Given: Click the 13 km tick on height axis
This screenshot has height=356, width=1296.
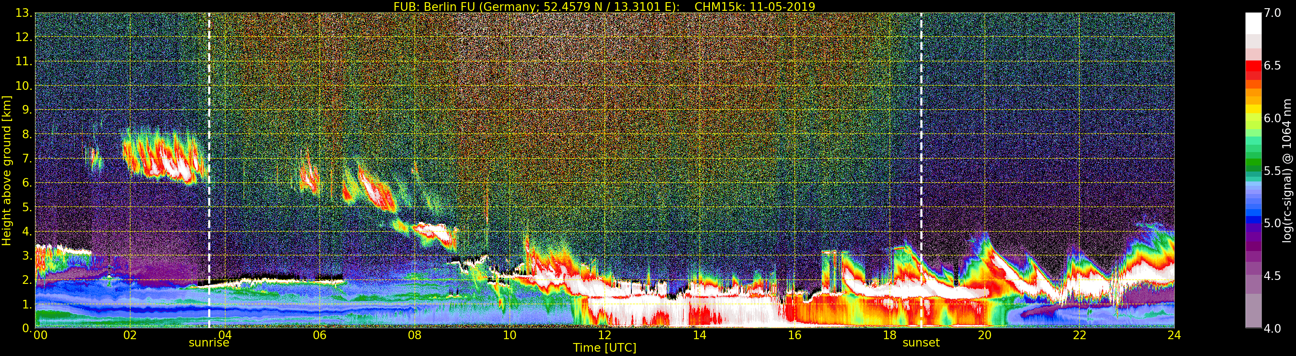Looking at the screenshot, I should pos(23,13).
